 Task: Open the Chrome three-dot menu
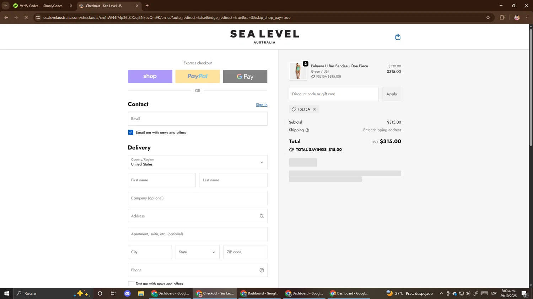pos(527,17)
